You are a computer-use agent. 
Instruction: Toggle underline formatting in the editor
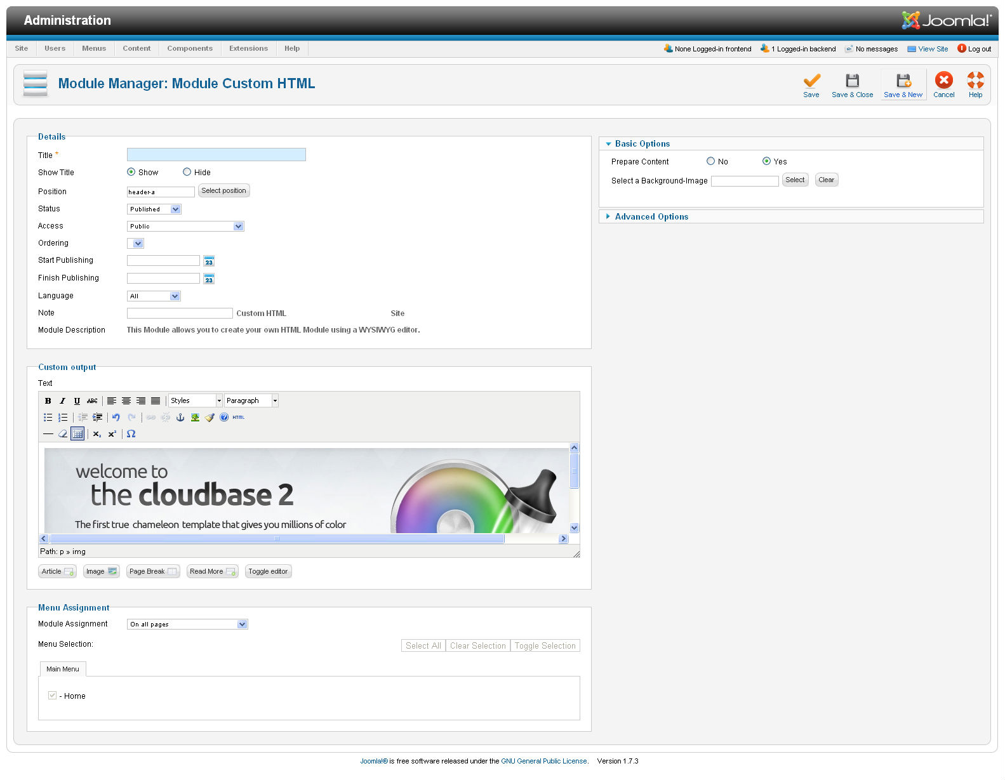[x=77, y=401]
